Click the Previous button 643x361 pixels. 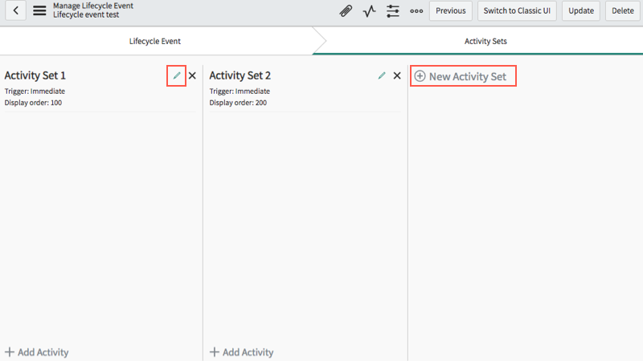[450, 10]
